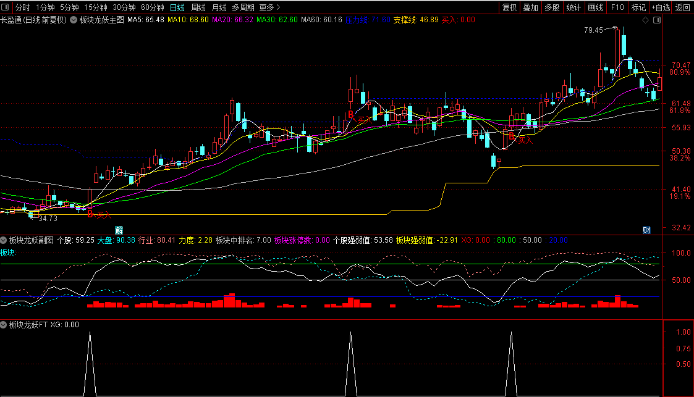This screenshot has width=694, height=397.
Task: Click the B 买入 signal near 61.48
Action: pos(360,116)
